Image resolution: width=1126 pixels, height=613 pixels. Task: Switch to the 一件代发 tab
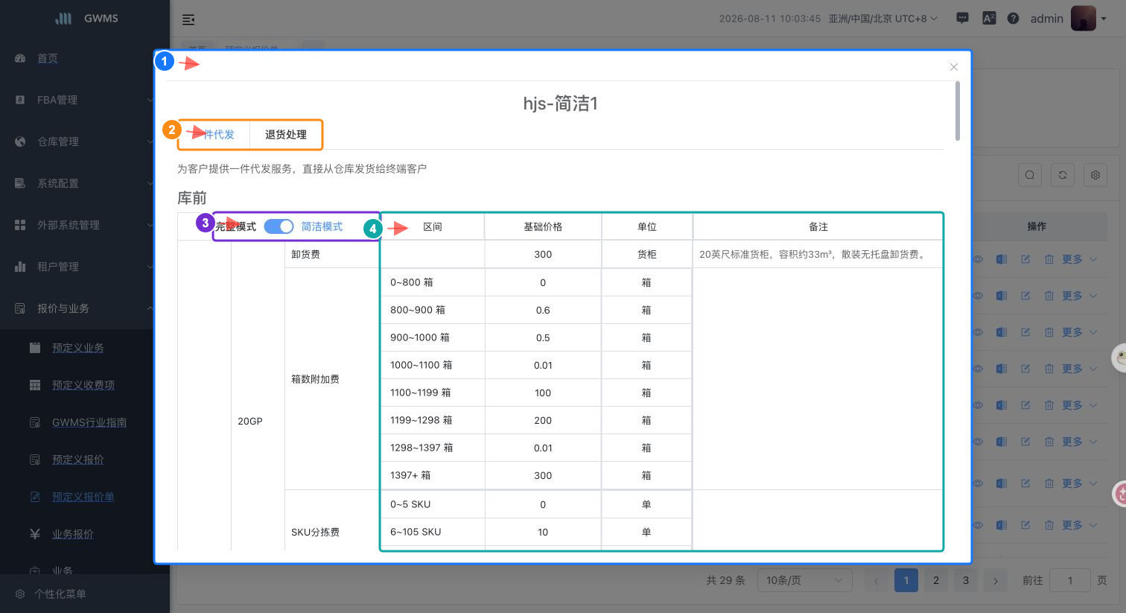point(214,135)
